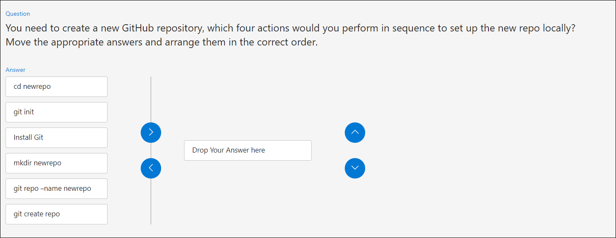The width and height of the screenshot is (616, 238).
Task: Select the 'git repo –name newrepo' option
Action: [57, 189]
